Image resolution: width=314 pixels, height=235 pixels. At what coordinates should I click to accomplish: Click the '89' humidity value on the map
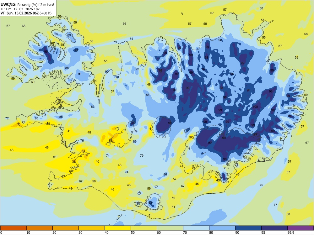click(69, 35)
